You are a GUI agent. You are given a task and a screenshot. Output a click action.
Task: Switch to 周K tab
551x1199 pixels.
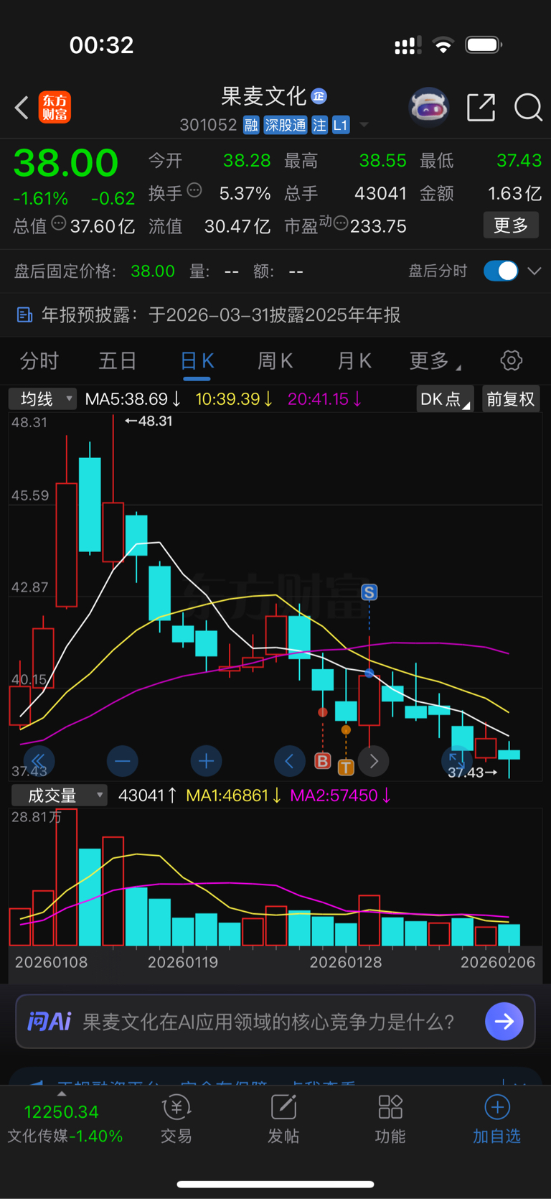(x=275, y=360)
